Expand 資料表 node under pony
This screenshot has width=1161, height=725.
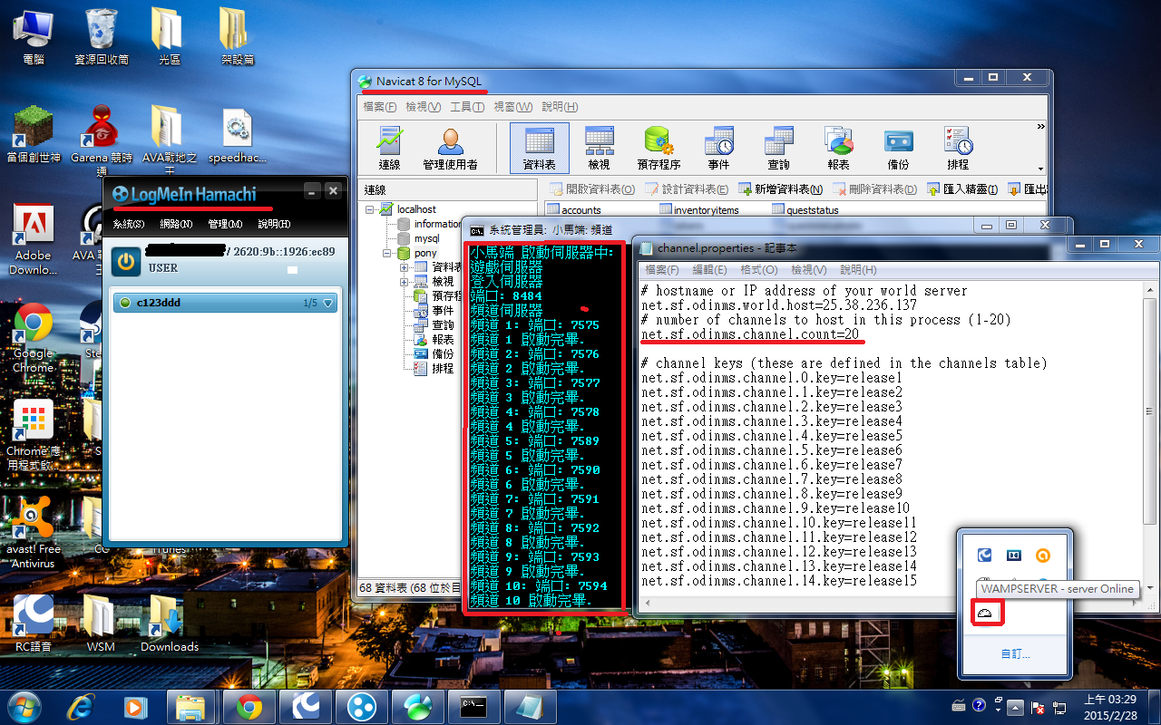point(404,267)
